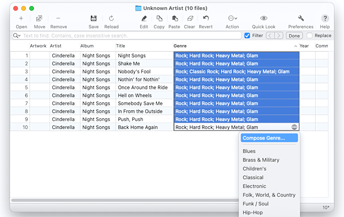Open Quick Look eye icon
The height and width of the screenshot is (217, 344).
tap(264, 18)
